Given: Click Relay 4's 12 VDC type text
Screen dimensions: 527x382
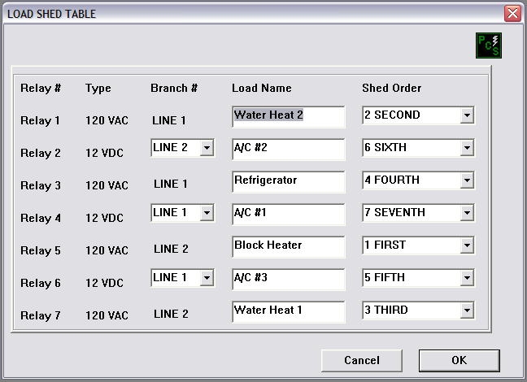Looking at the screenshot, I should pos(104,218).
